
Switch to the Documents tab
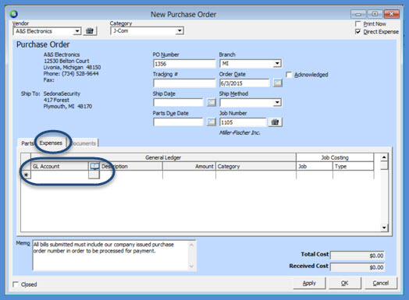click(84, 143)
